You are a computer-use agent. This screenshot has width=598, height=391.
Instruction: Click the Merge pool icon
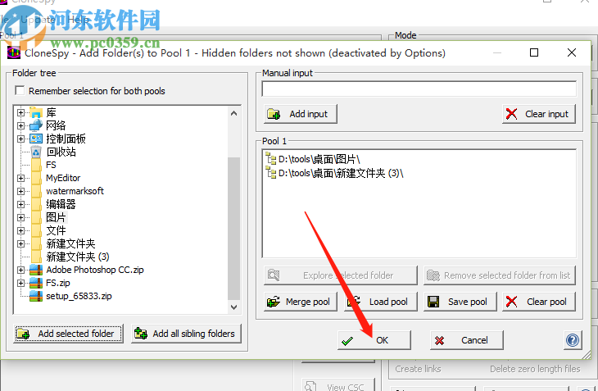274,302
